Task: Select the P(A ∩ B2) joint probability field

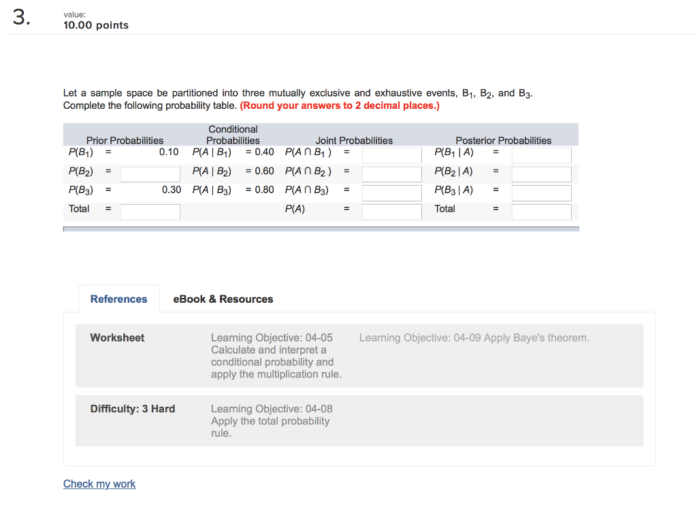Action: [x=391, y=174]
